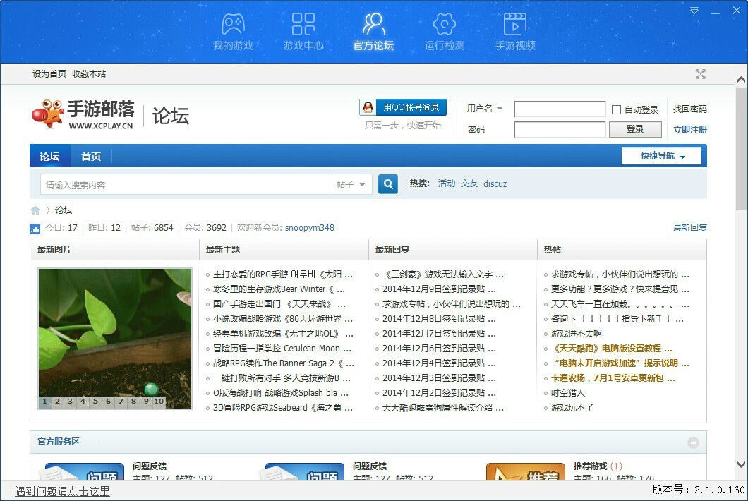Screen dimensions: 748x501
Task: Open the 游戏中心 icon
Action: [303, 27]
